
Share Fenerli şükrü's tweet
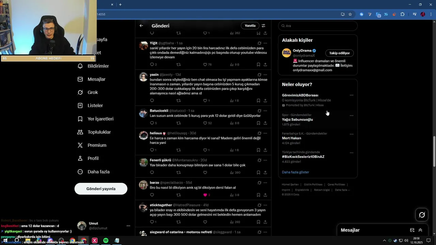tap(265, 173)
